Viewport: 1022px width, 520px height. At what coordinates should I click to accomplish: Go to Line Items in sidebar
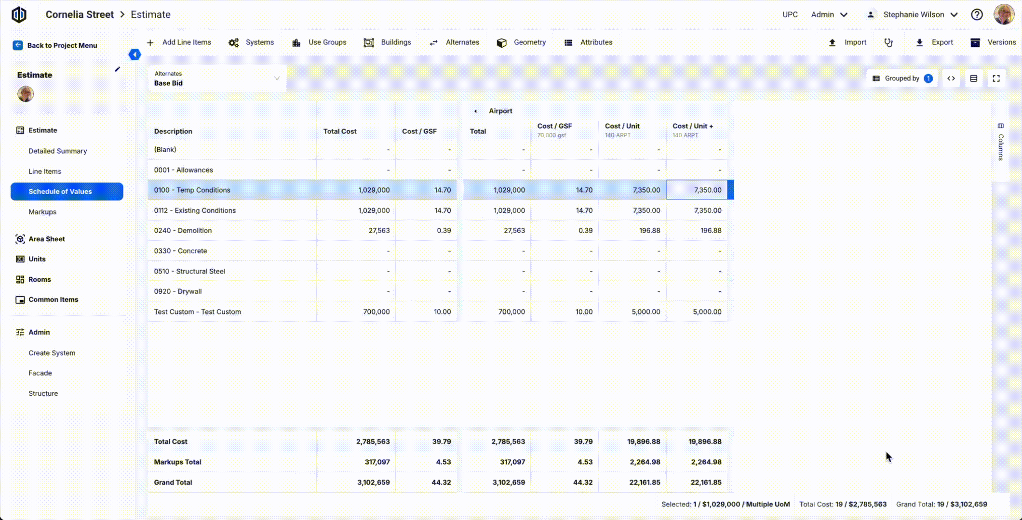[x=45, y=171]
